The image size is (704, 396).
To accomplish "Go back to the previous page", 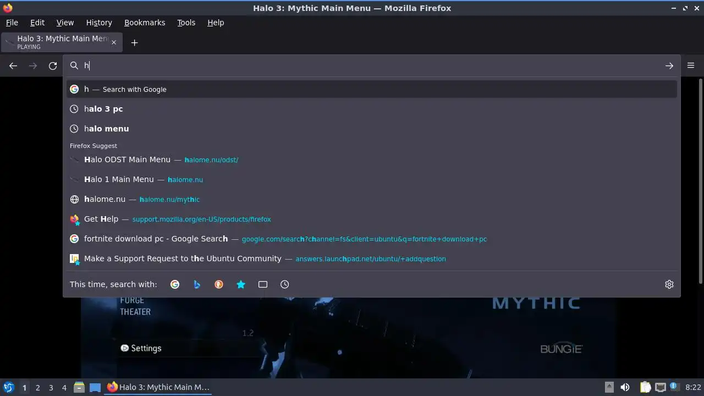I will click(13, 65).
